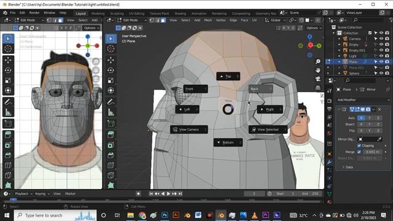Switch to face select mode in right viewport
Screen dimensions: 393x221
(x=163, y=20)
